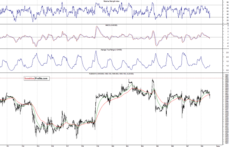229x147 pixels.
Task: Click RSI axis value 10
Action: 227,23
